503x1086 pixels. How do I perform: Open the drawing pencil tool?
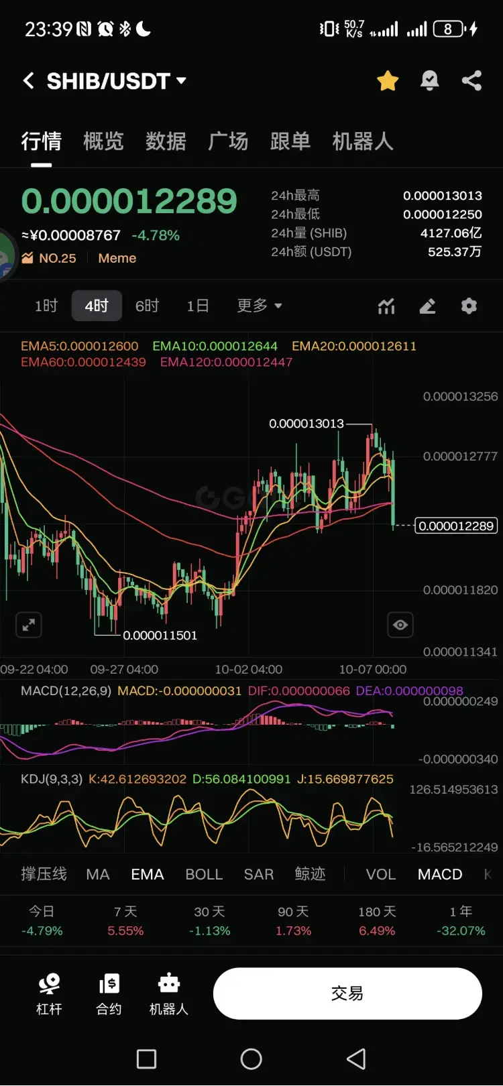427,306
